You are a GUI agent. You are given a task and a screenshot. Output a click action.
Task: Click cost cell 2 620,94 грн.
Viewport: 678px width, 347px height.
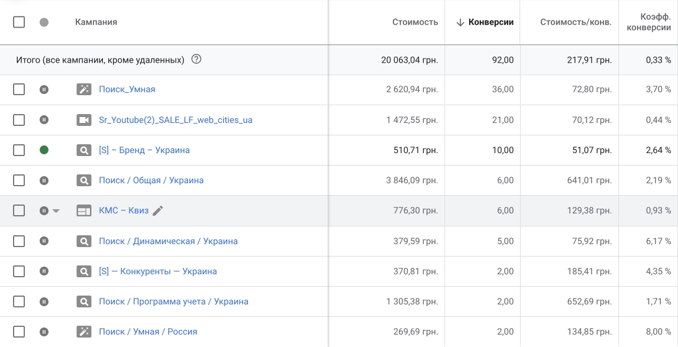[412, 89]
